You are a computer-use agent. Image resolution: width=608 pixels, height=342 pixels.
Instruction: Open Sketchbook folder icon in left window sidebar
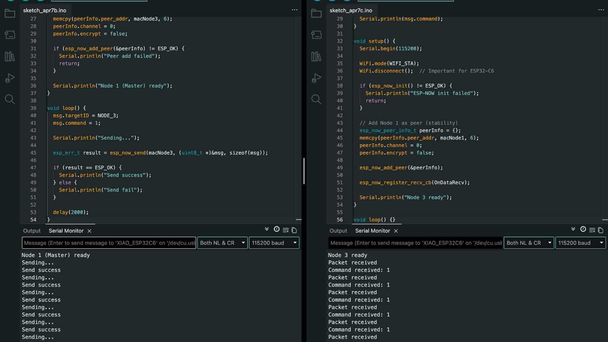(x=10, y=14)
